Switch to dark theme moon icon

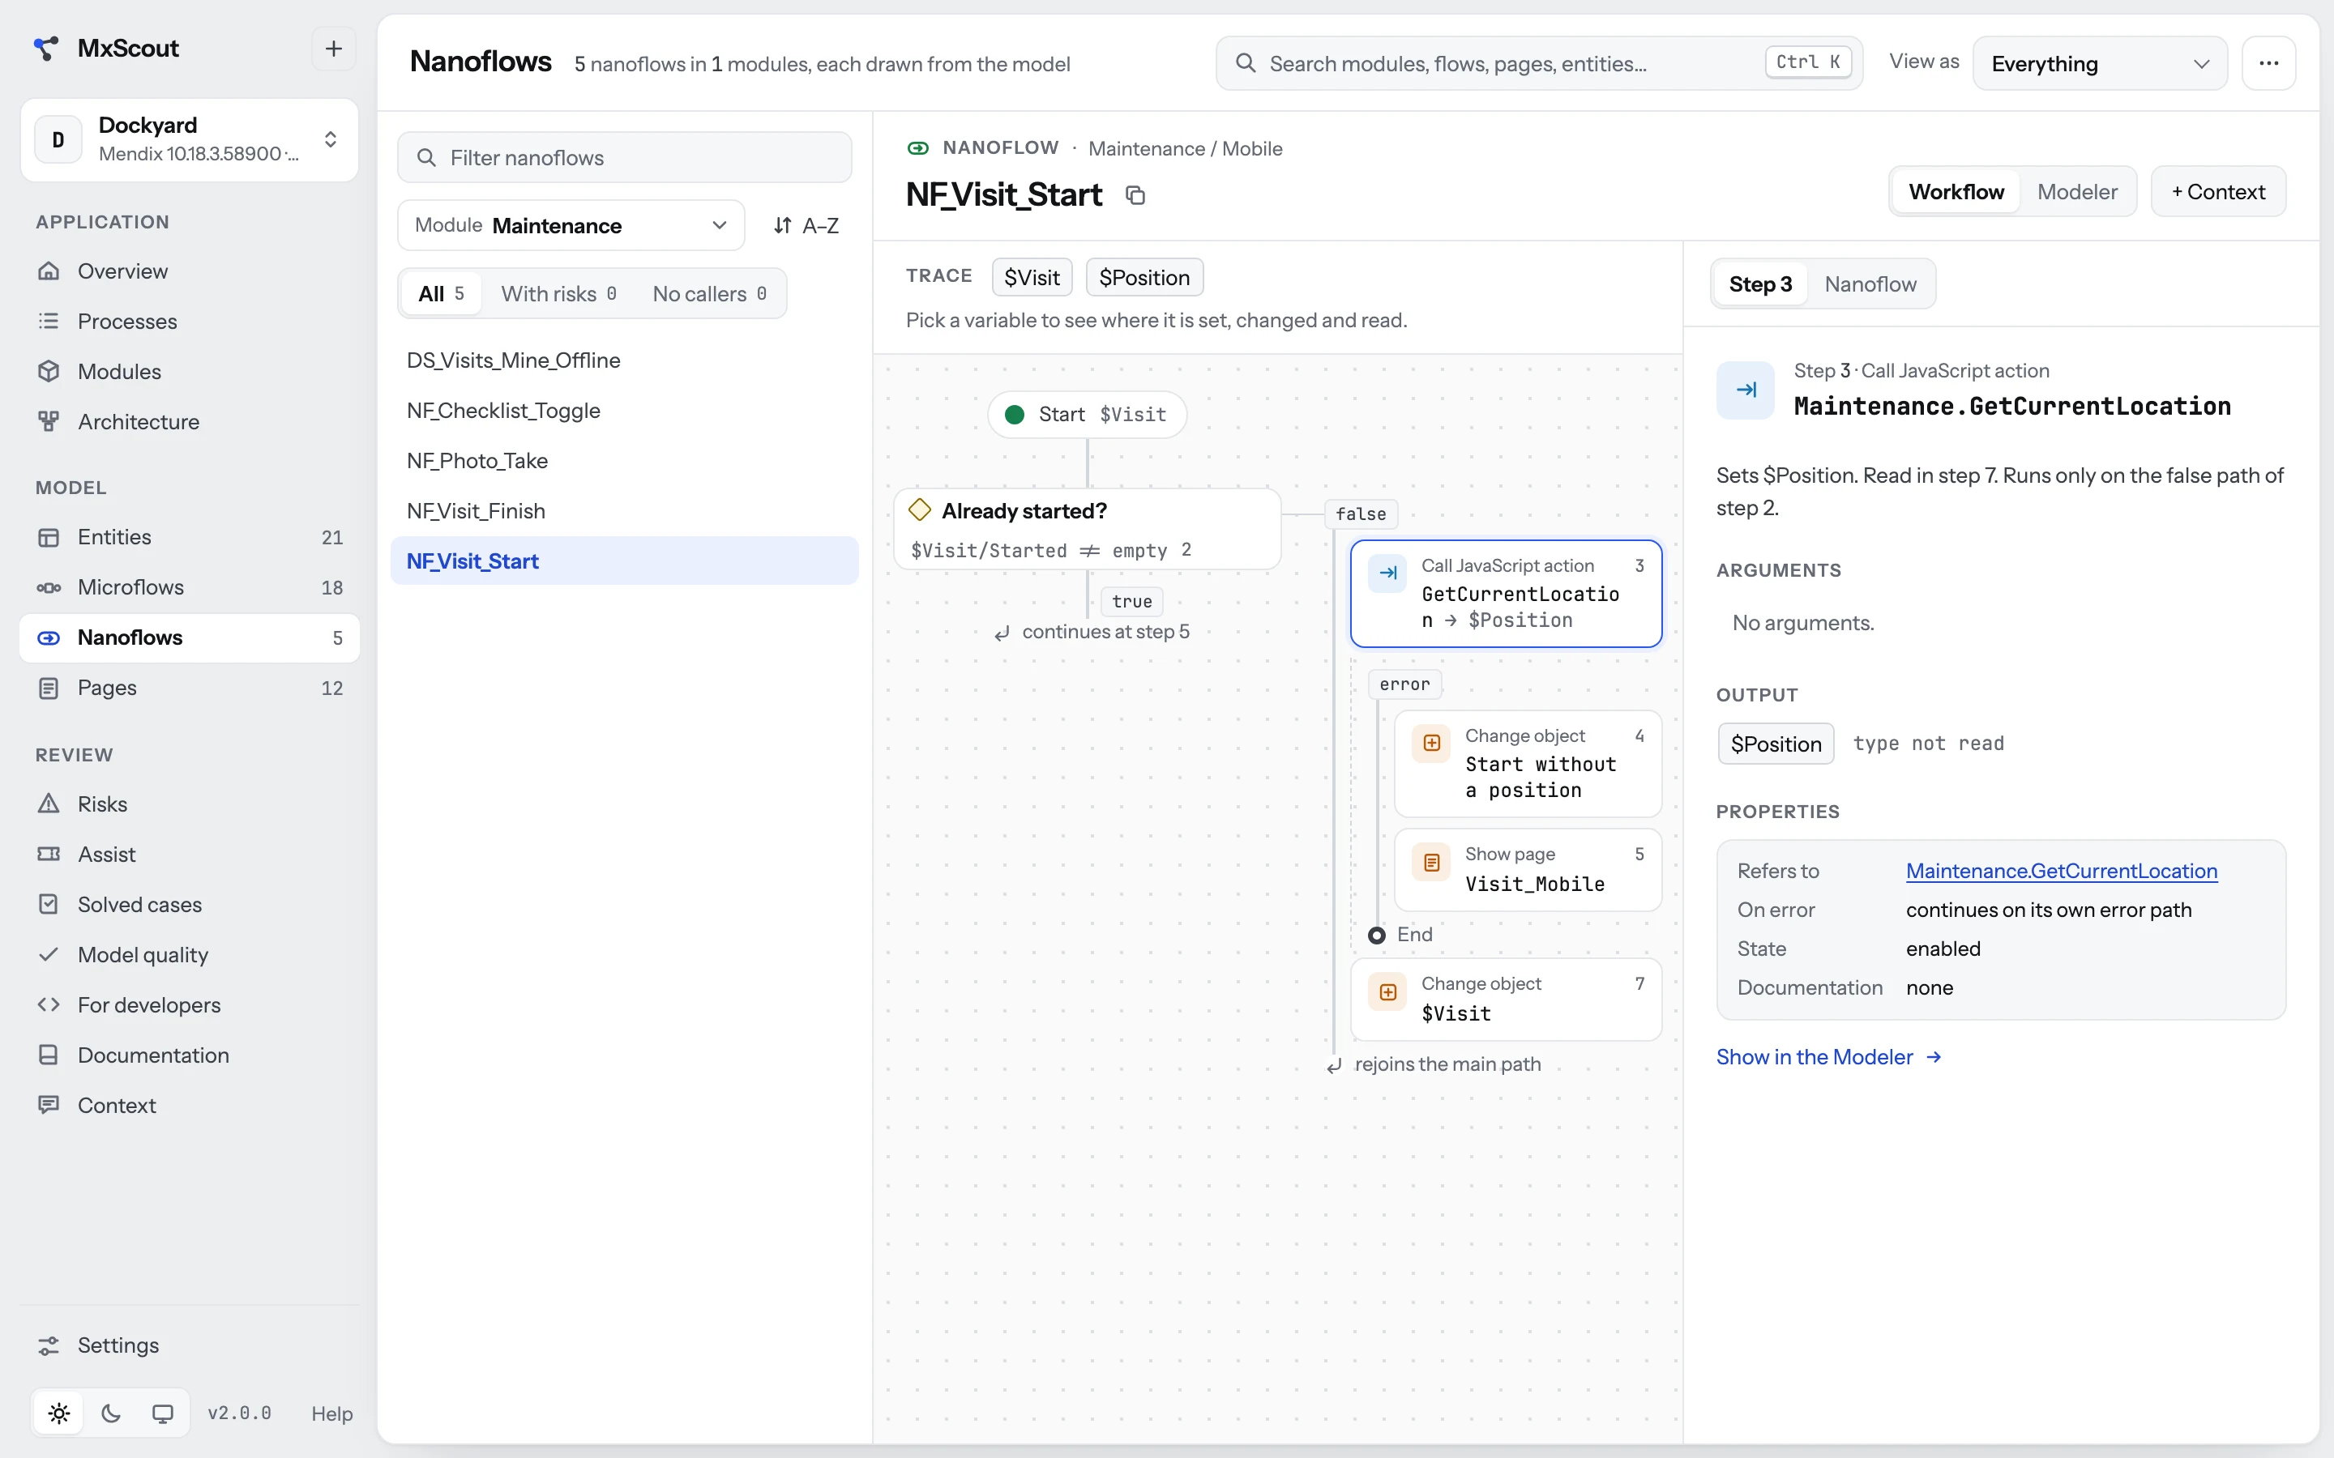click(111, 1413)
